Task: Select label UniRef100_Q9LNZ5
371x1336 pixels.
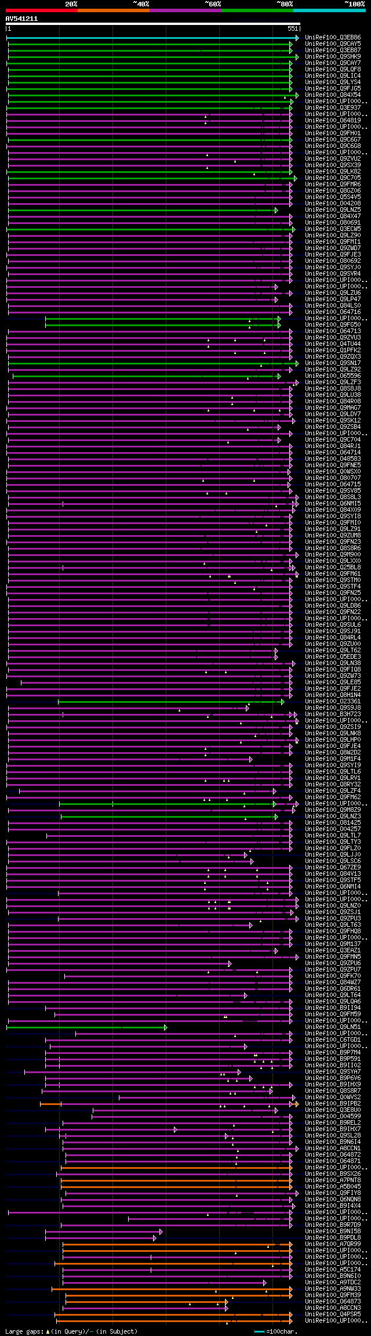Action: click(333, 210)
